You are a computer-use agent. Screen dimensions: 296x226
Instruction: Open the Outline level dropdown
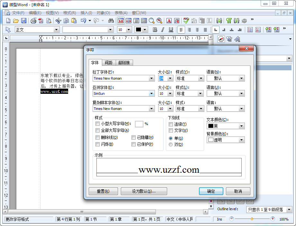pyautogui.click(x=289, y=210)
